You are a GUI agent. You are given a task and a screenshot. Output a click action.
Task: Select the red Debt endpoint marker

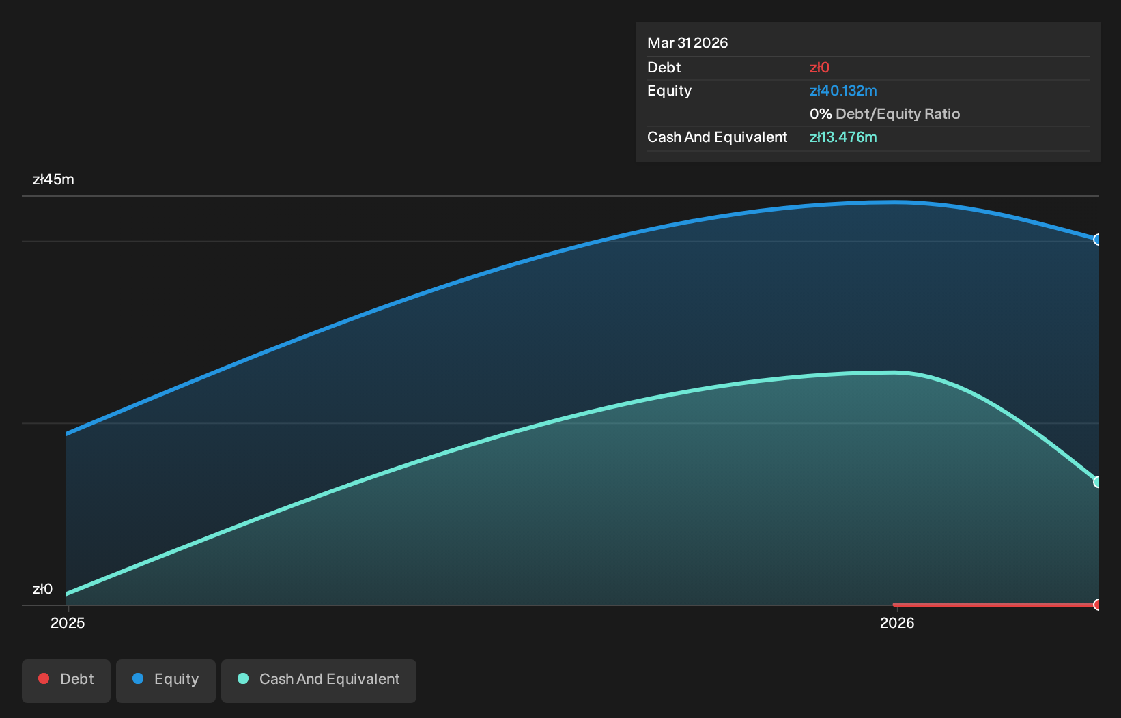[1097, 605]
